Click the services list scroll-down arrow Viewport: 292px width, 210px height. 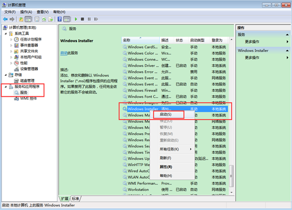click(231, 193)
